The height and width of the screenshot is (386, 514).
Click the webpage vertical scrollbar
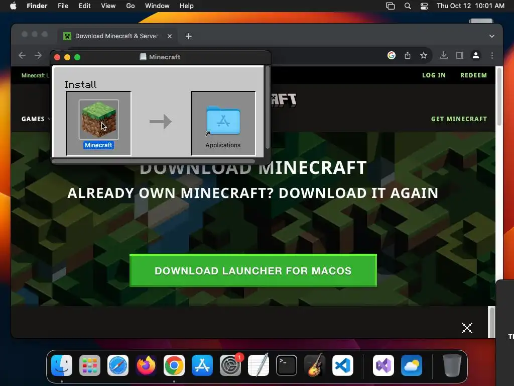pyautogui.click(x=499, y=96)
